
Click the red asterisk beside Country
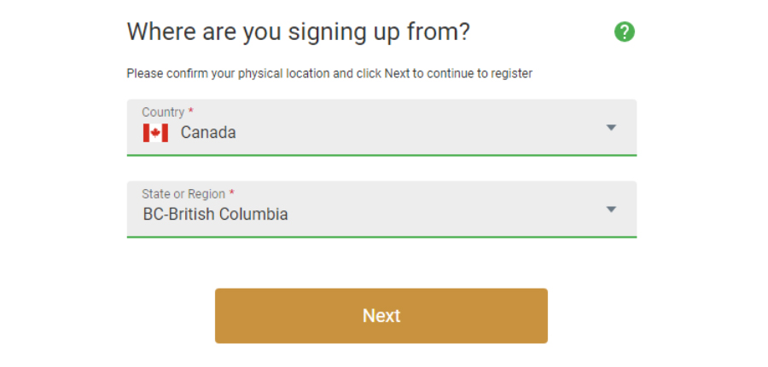click(x=191, y=111)
